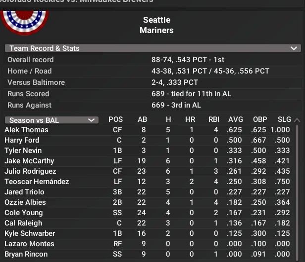Sort players by RBI column header
The width and height of the screenshot is (305, 262).
214,120
